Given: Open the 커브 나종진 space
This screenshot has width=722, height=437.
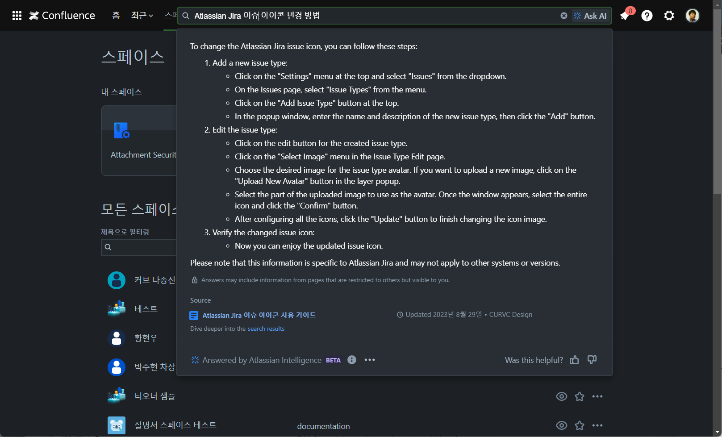Looking at the screenshot, I should click(154, 280).
